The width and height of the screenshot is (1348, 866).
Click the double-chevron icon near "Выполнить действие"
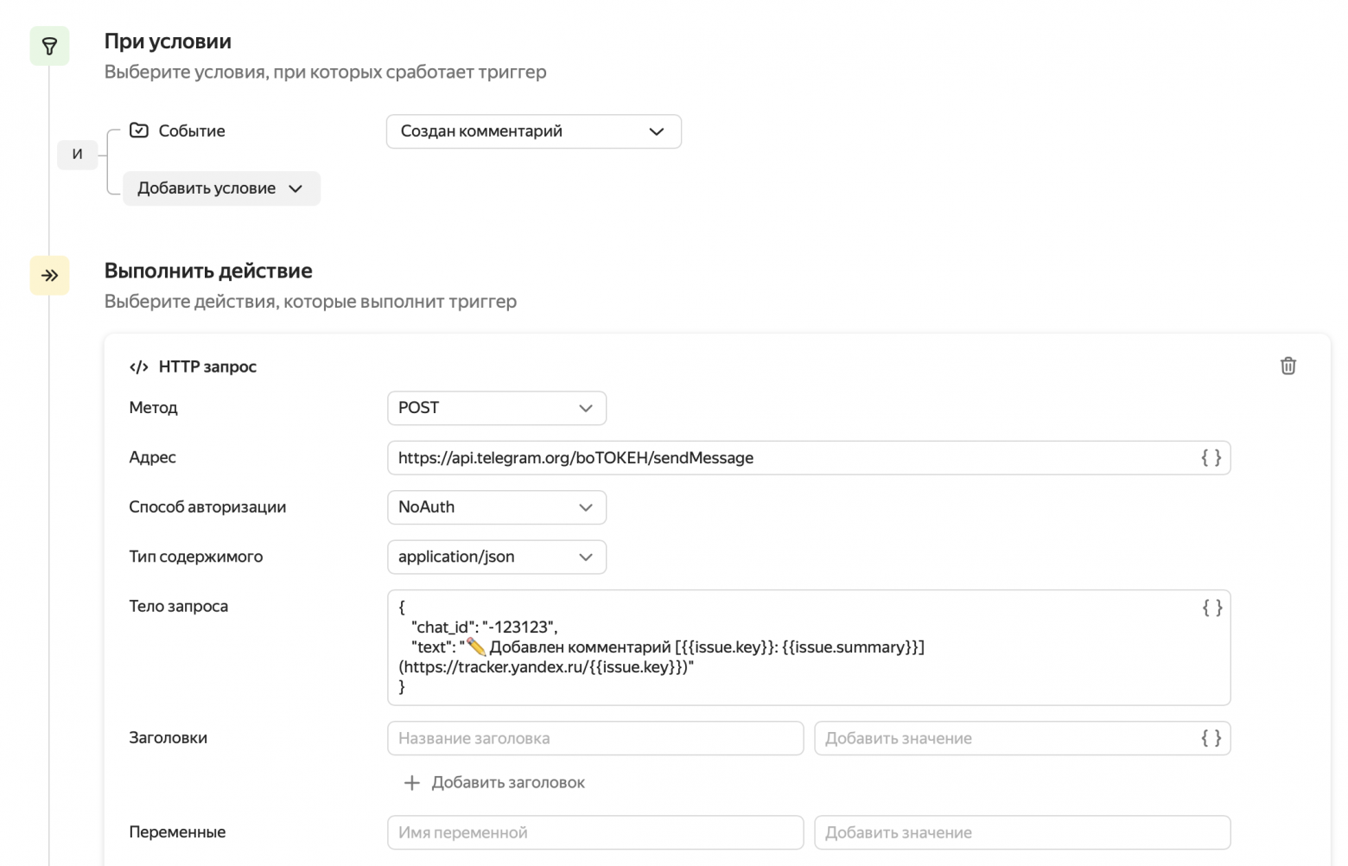[x=49, y=276]
